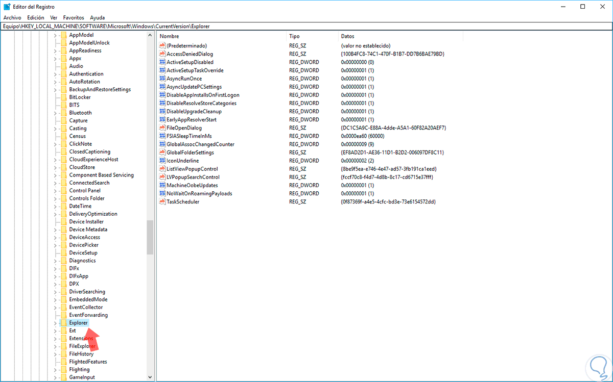The height and width of the screenshot is (382, 613).
Task: Select the Component Based Servicing key
Action: click(x=101, y=175)
